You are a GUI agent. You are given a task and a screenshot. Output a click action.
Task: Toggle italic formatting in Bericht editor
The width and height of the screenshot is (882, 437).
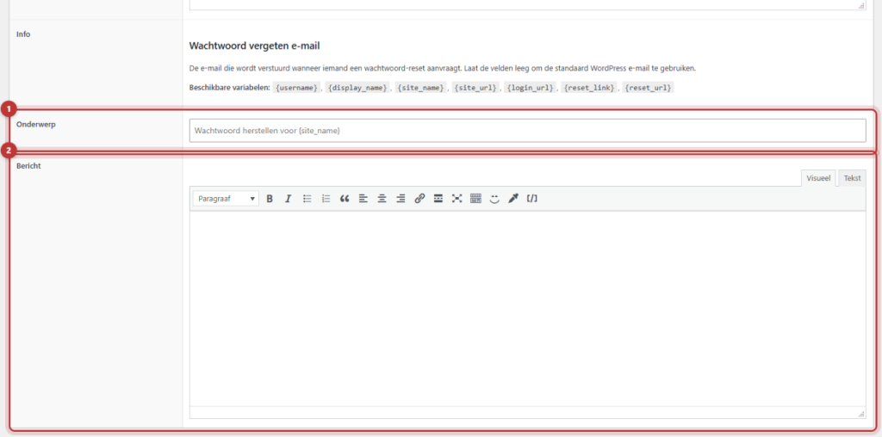(288, 198)
